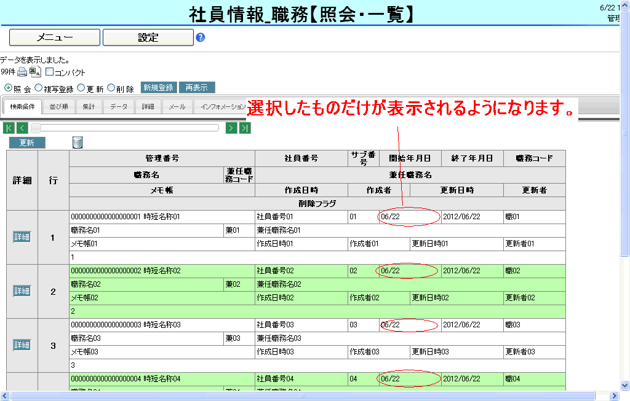This screenshot has width=630, height=401.
Task: Click the 再表示 button
Action: 197,88
